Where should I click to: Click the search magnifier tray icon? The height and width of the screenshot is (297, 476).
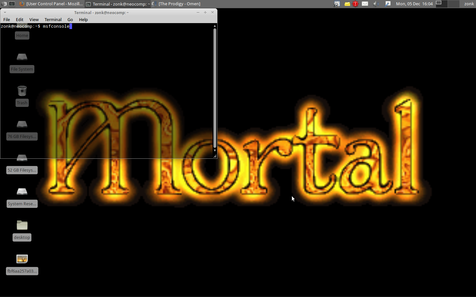[x=388, y=4]
